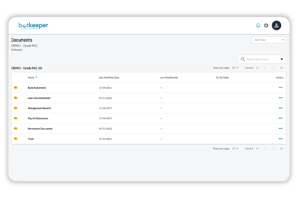Click the Payroll Statements folder icon
This screenshot has width=298, height=198.
(x=16, y=118)
